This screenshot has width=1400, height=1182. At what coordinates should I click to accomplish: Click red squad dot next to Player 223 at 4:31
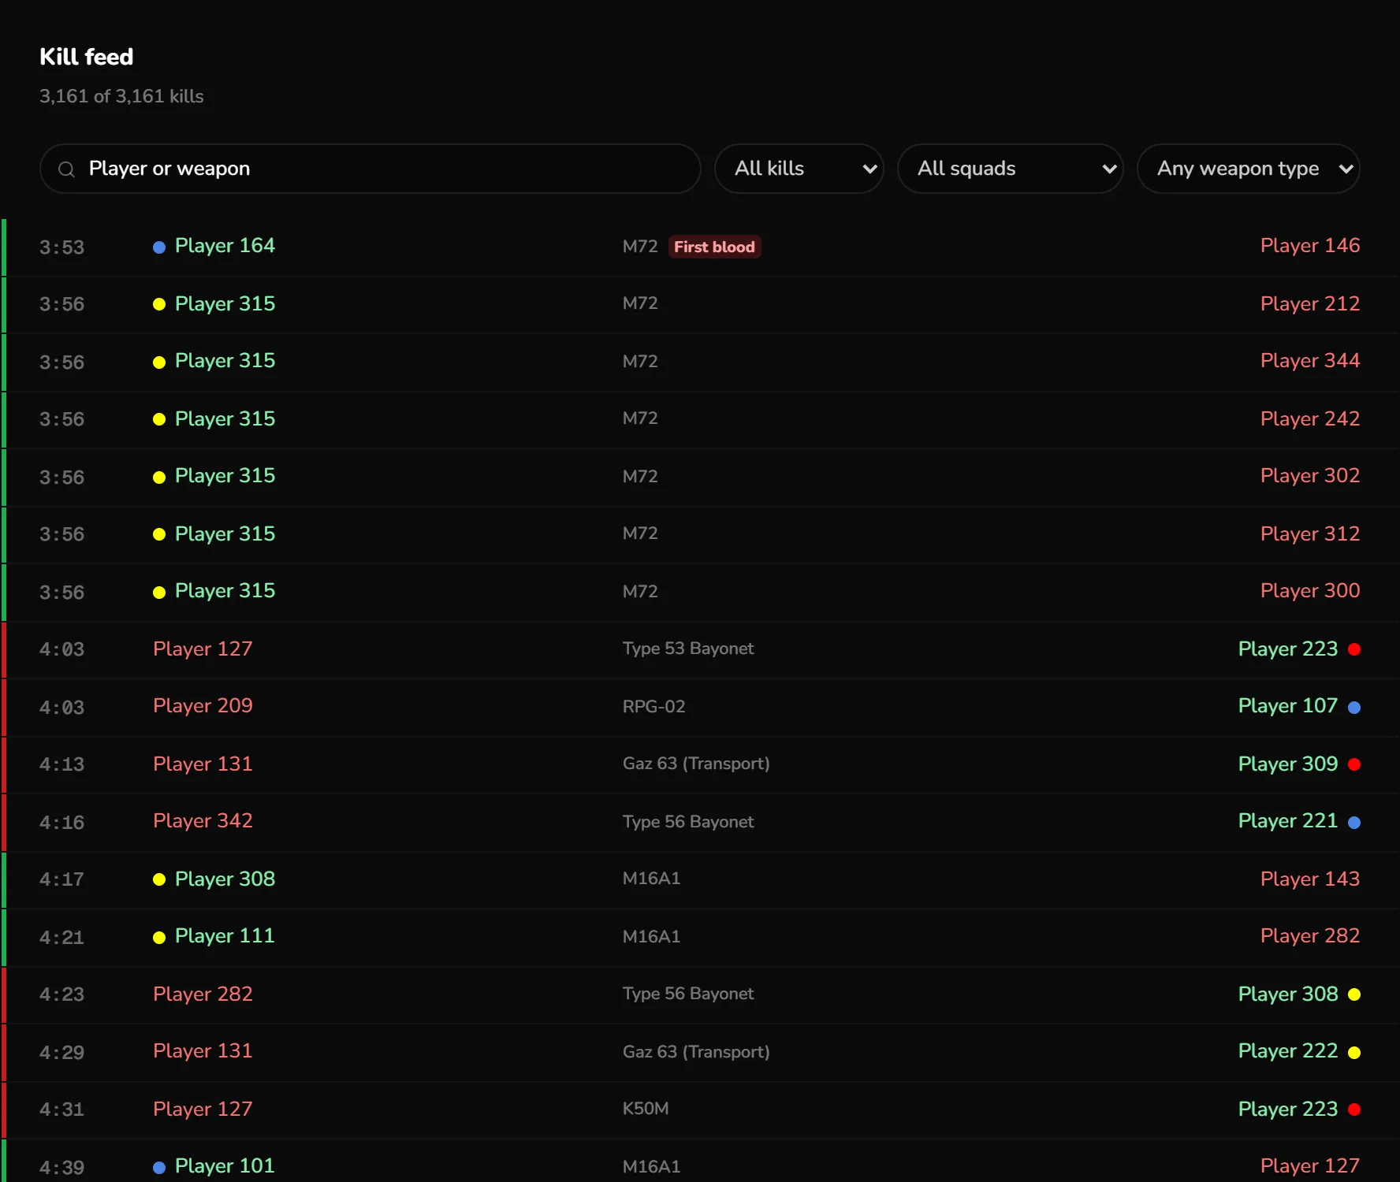coord(1354,1110)
